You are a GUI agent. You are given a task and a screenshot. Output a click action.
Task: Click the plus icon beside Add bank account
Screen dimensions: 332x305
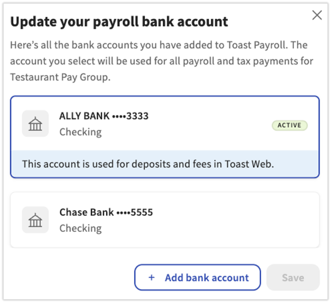pos(152,277)
